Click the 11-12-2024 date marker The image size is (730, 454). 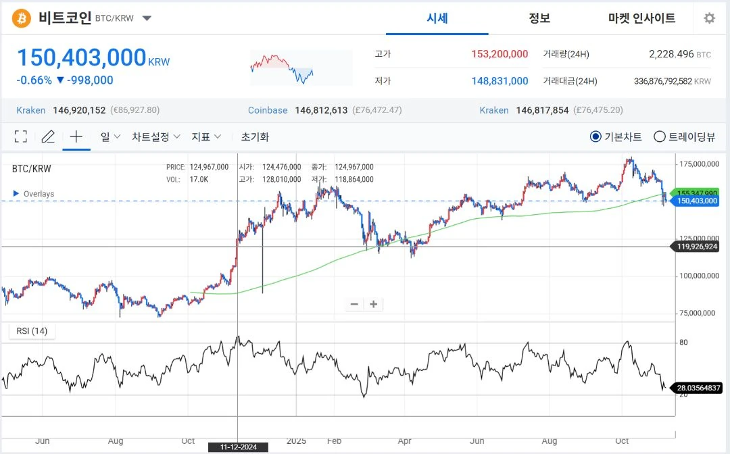coord(239,447)
